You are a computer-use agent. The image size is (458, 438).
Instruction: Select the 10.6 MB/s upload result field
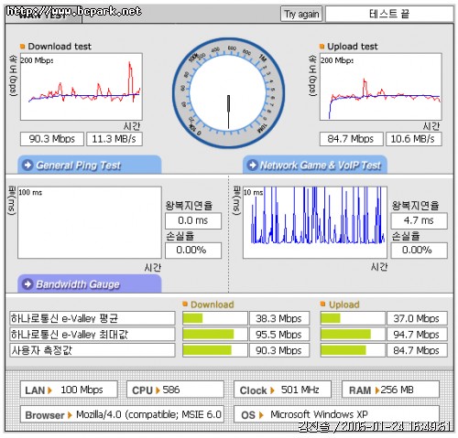pyautogui.click(x=414, y=139)
